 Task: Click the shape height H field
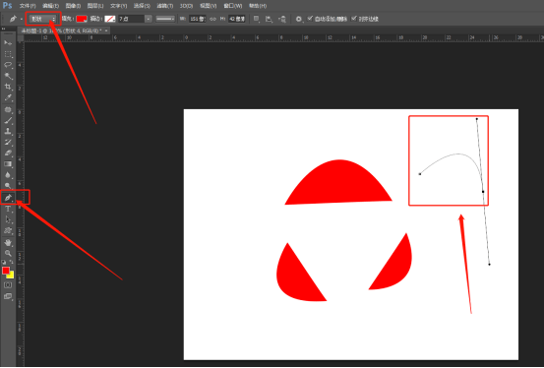(237, 19)
